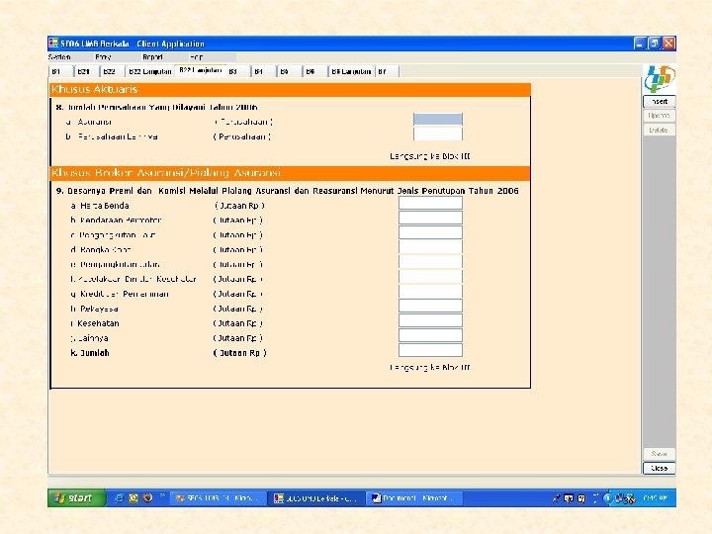Click the Lainnya input field

click(x=430, y=335)
